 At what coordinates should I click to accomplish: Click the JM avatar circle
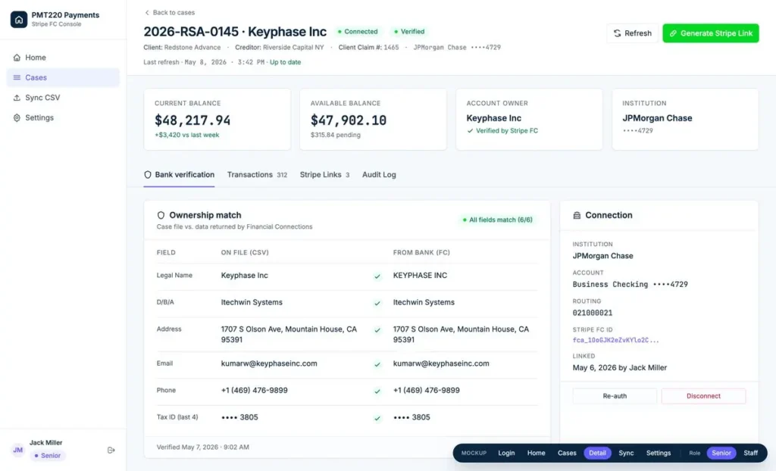tap(18, 450)
